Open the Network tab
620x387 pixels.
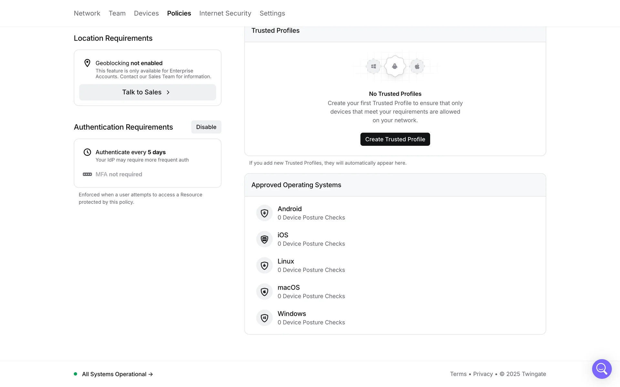[x=87, y=13]
